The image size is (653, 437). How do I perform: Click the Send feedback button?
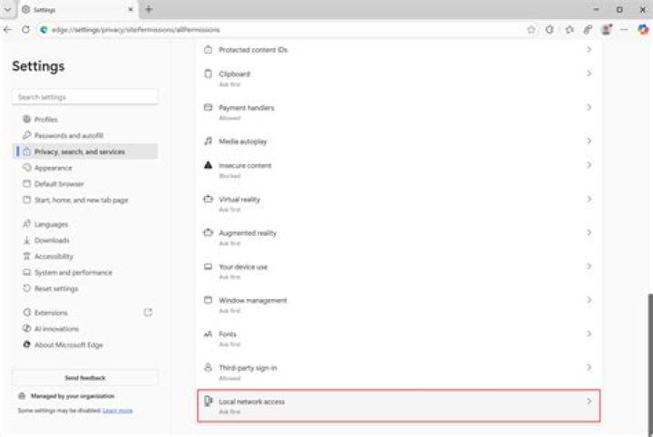[x=85, y=377]
